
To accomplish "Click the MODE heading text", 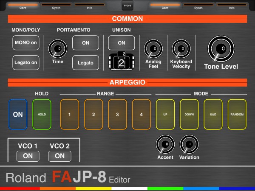I will (x=201, y=93).
